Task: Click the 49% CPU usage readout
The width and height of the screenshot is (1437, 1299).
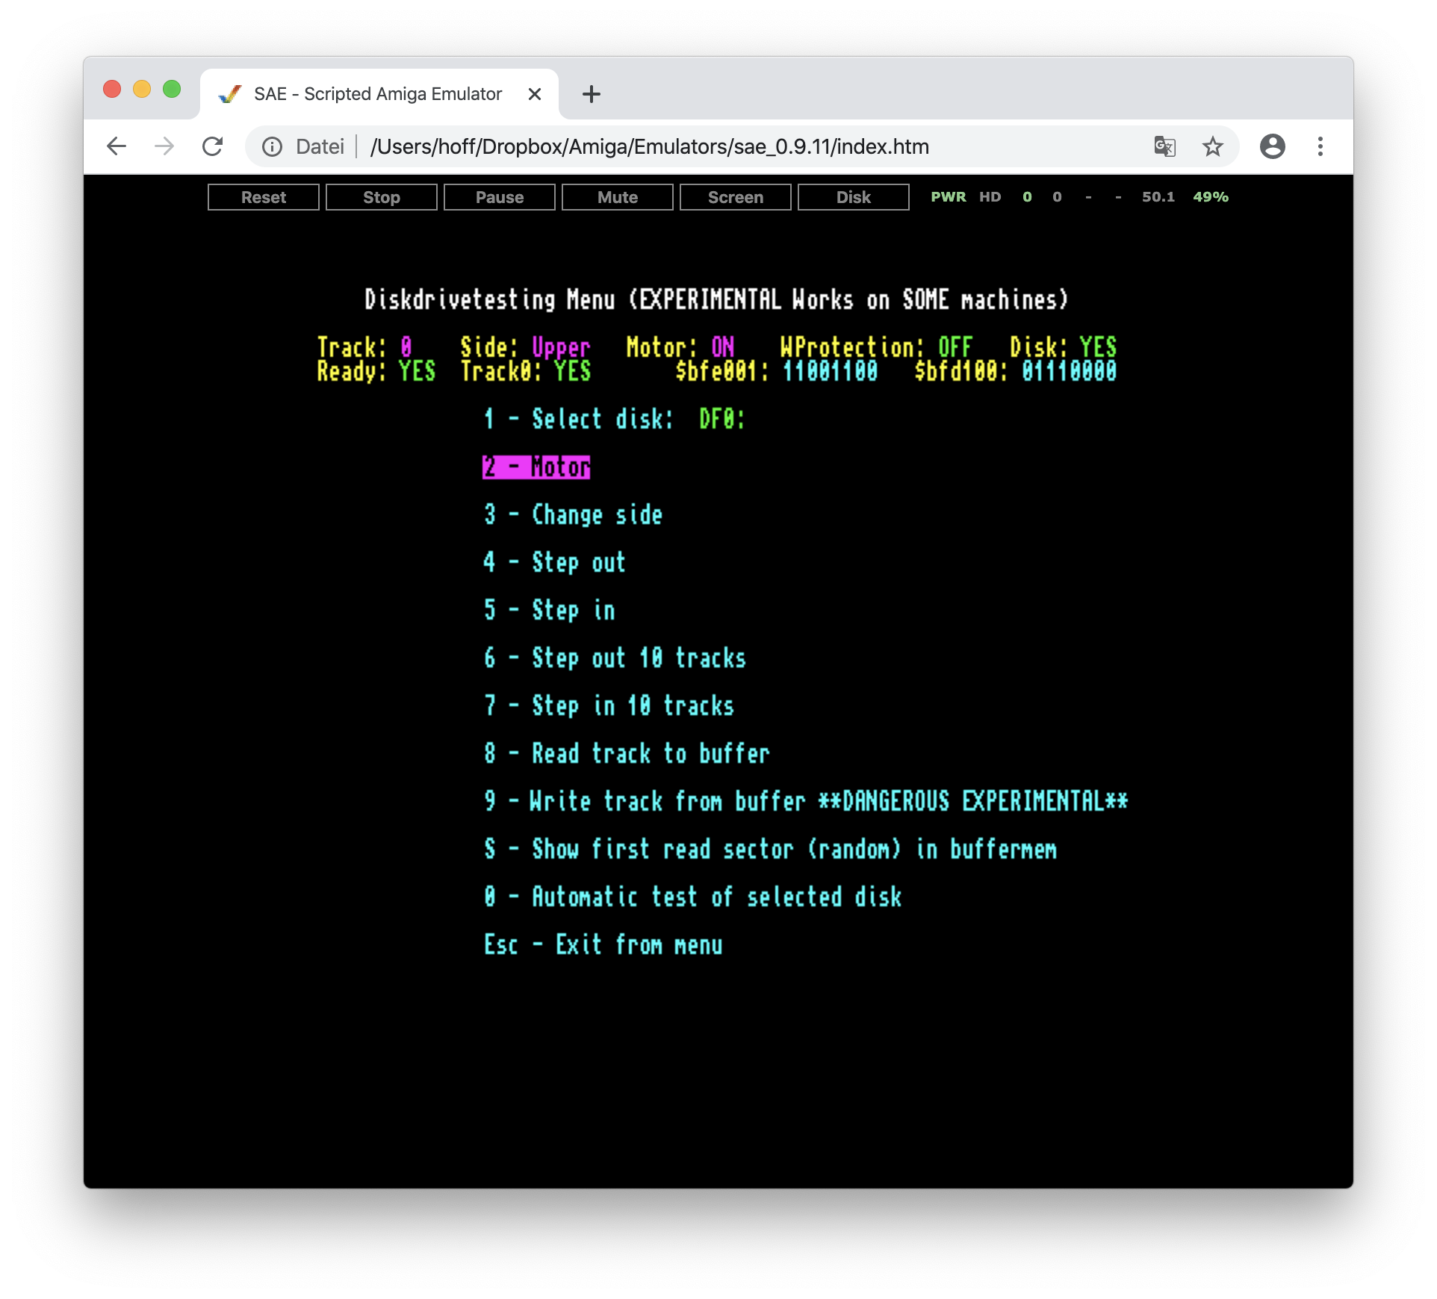Action: click(x=1211, y=197)
